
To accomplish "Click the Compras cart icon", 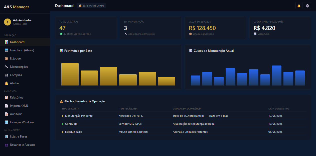I will [x=7, y=75].
